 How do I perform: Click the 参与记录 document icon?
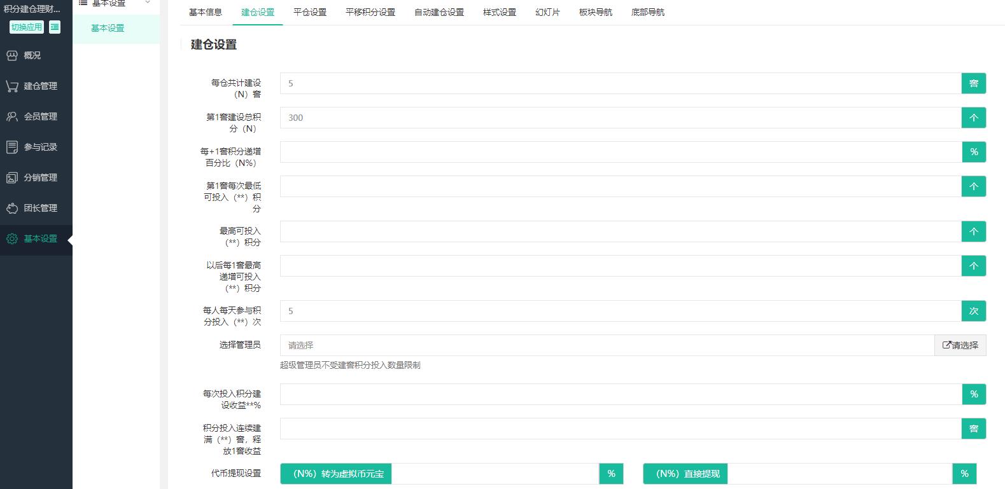12,147
